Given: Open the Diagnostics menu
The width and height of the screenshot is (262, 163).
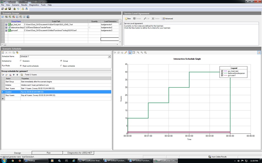Looking at the screenshot, I should pos(34,5).
